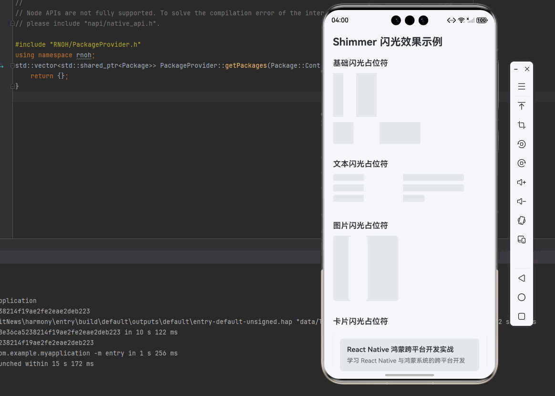Click the getPackages method name in code
This screenshot has height=396, width=555.
point(246,65)
